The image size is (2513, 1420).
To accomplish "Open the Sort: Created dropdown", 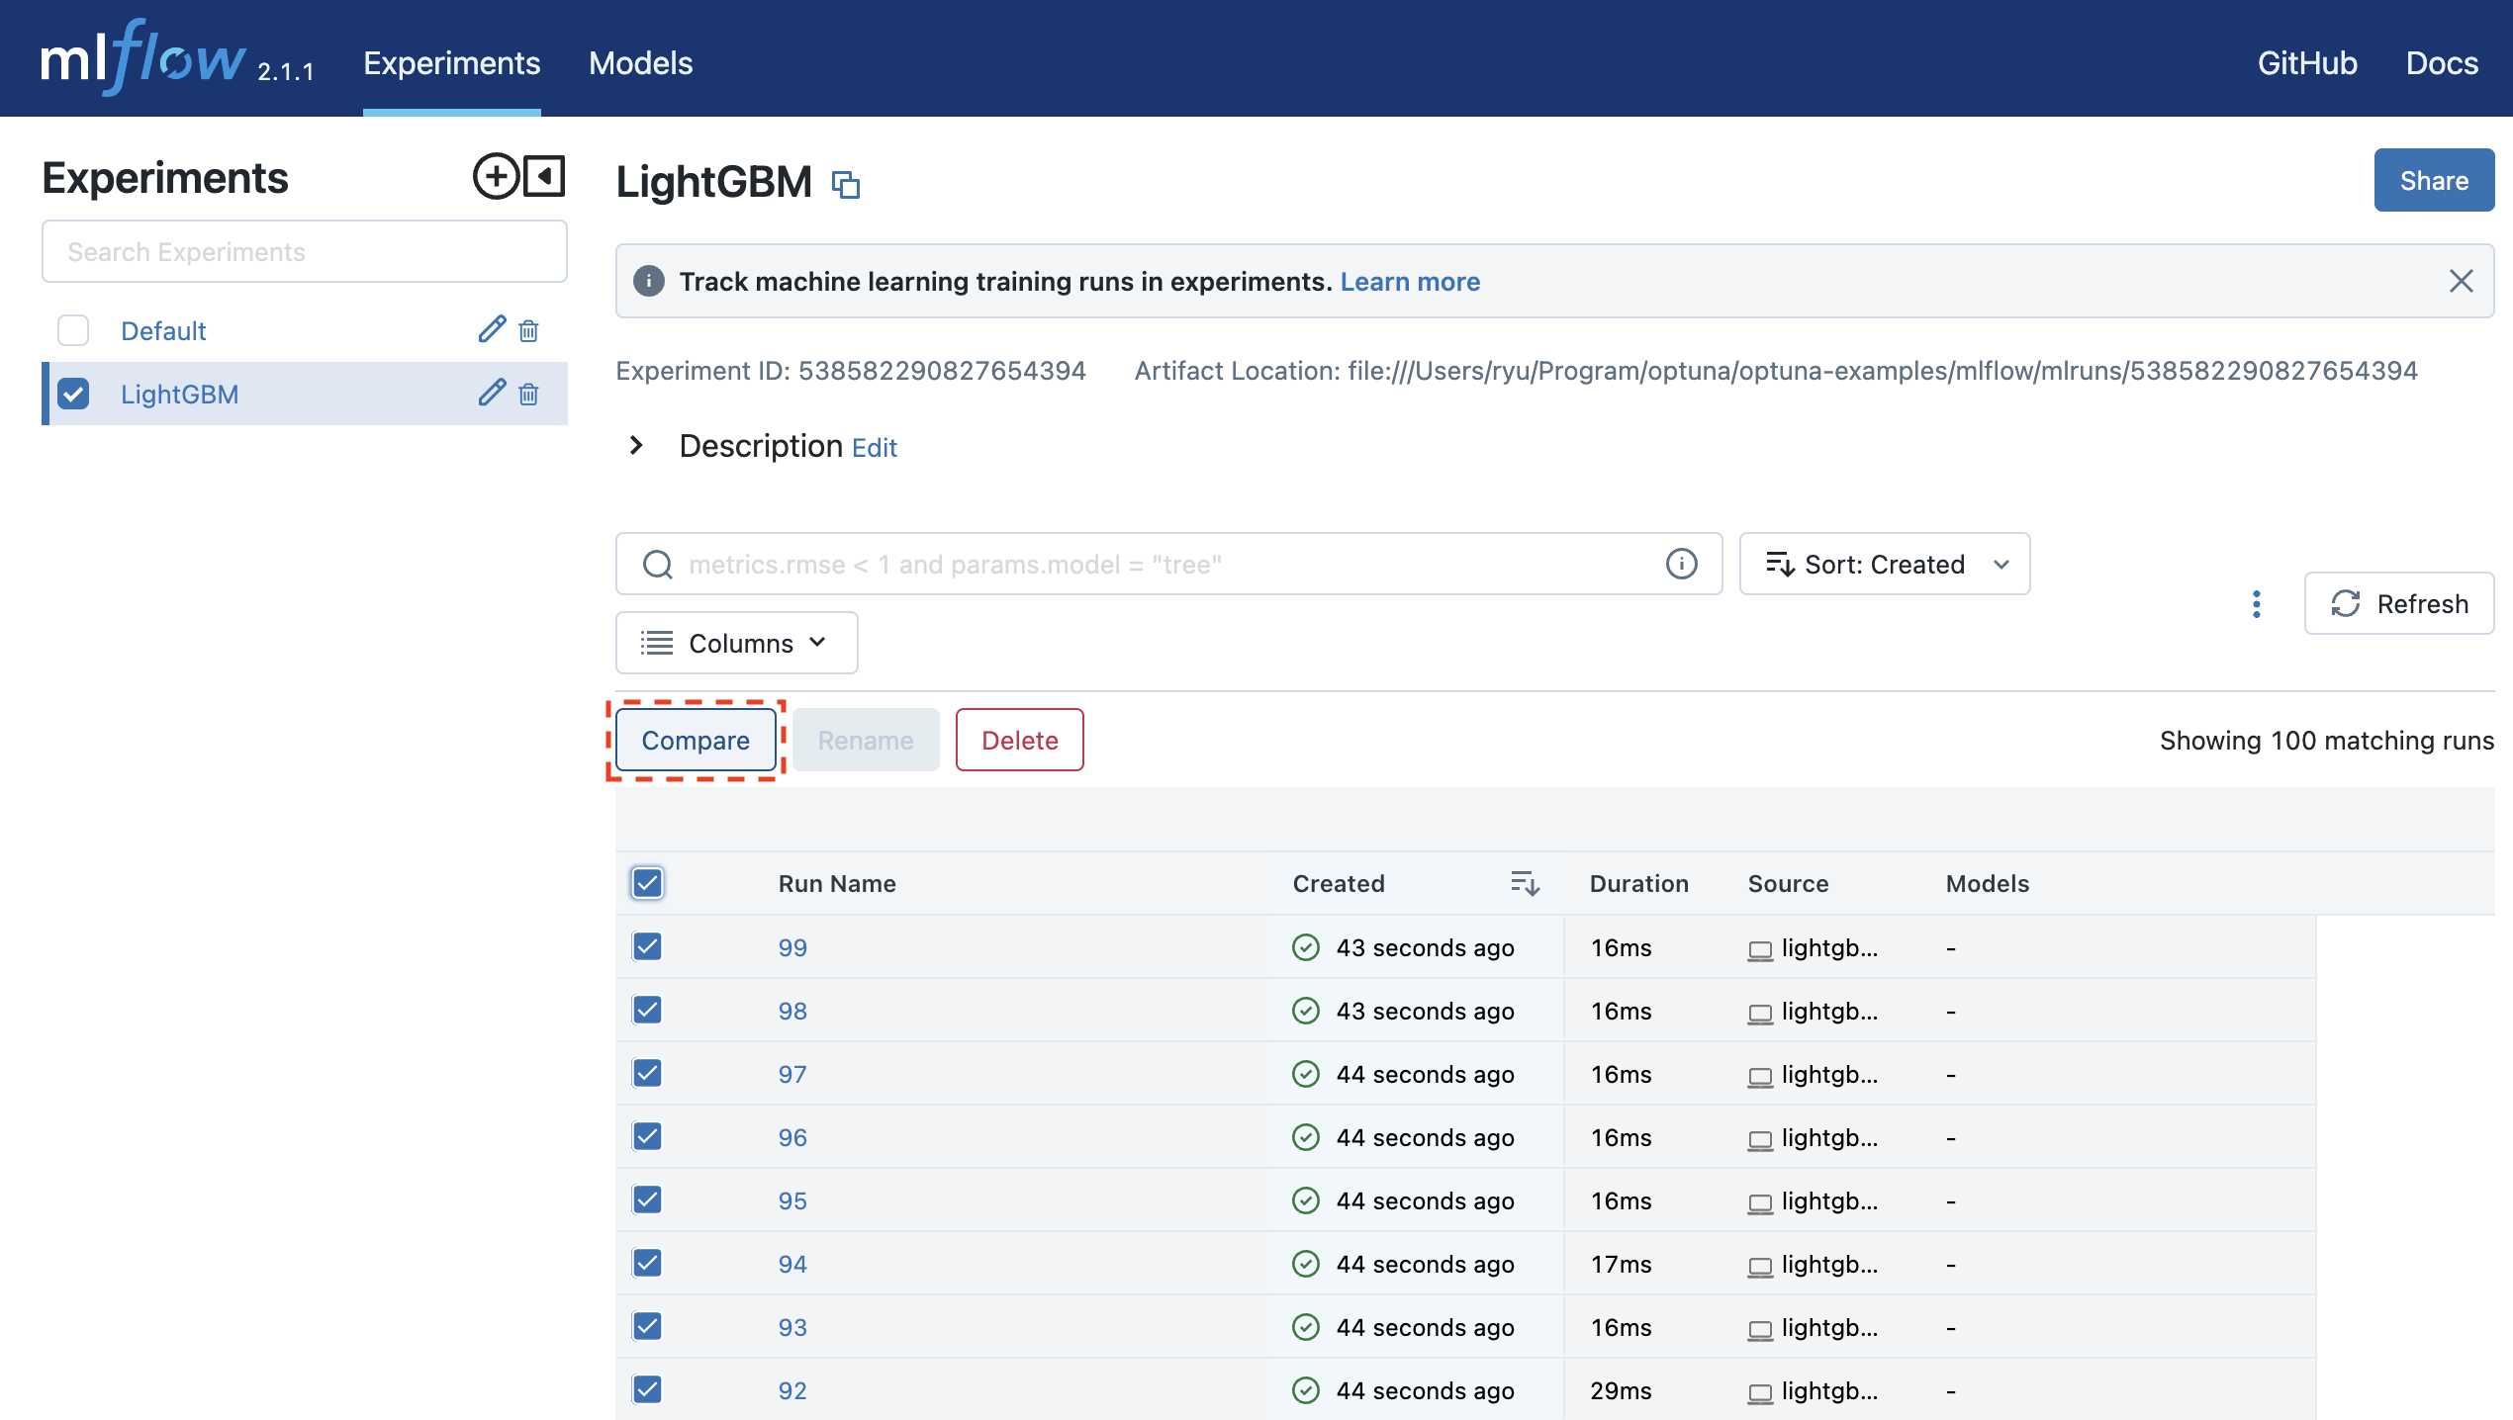I will [1885, 564].
